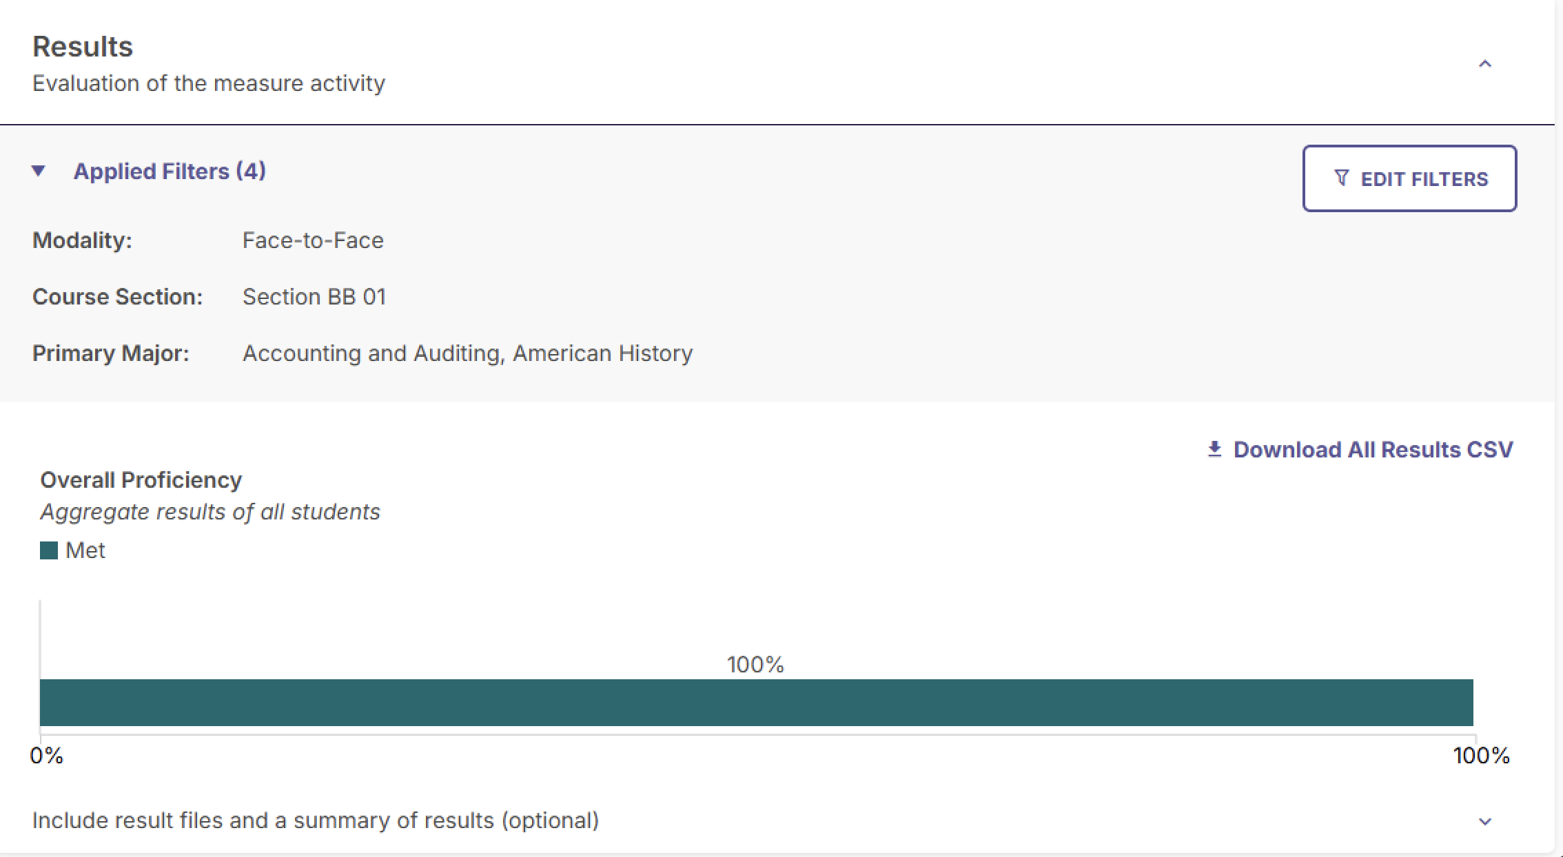Click the Applied Filters (4) heading
Image resolution: width=1563 pixels, height=857 pixels.
(x=170, y=171)
